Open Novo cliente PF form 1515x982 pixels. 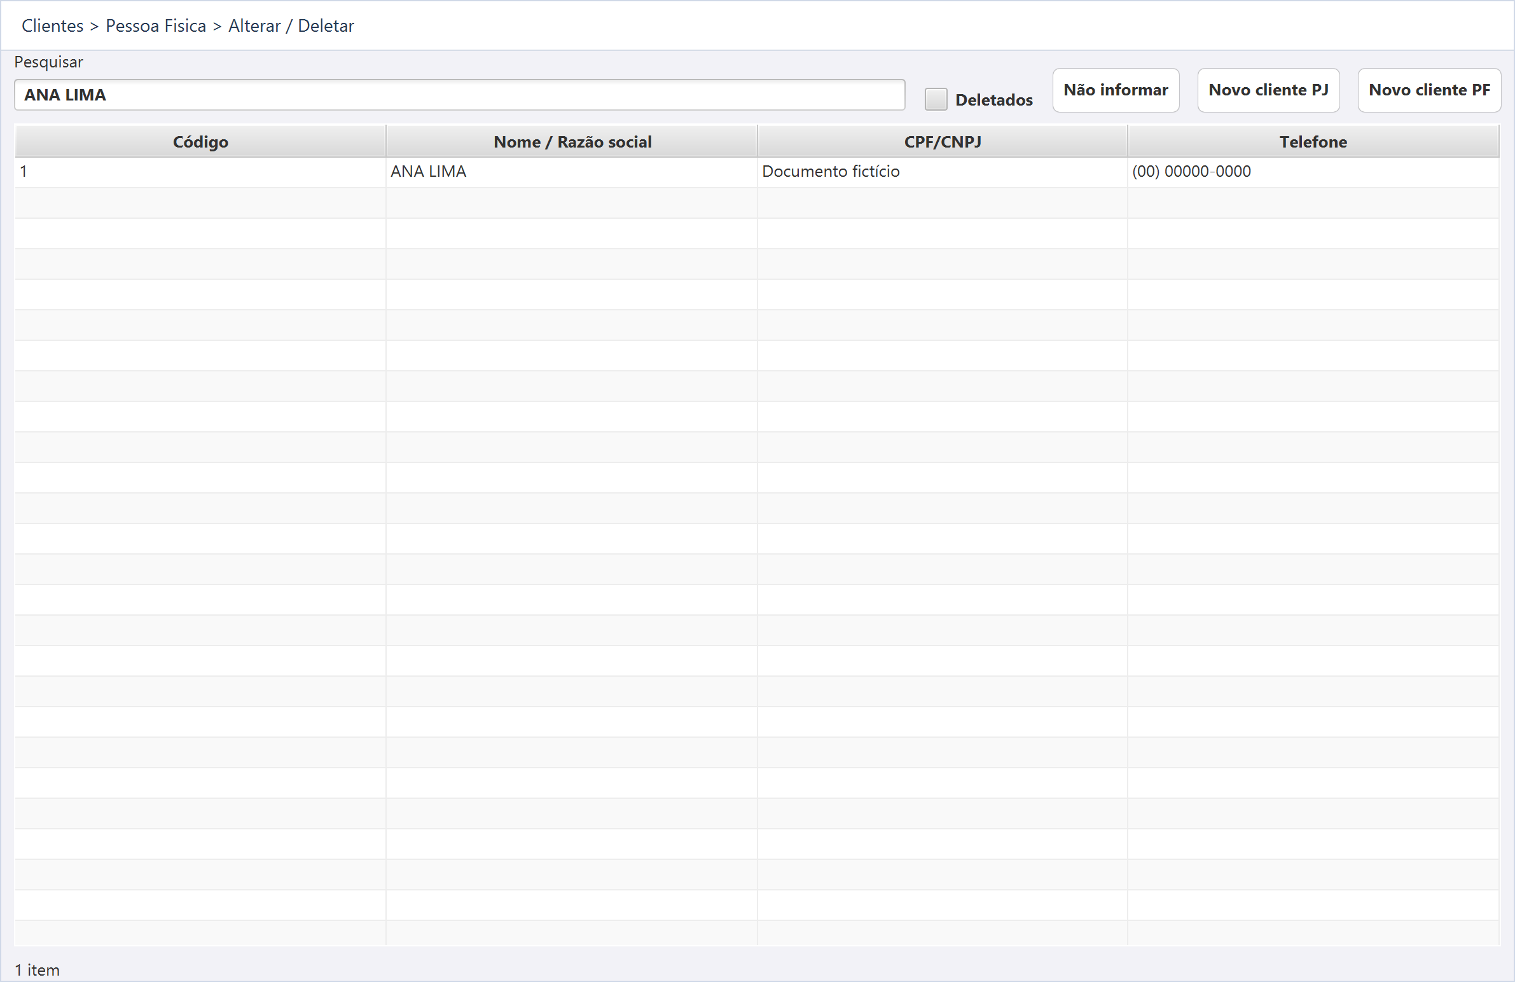[x=1429, y=90]
